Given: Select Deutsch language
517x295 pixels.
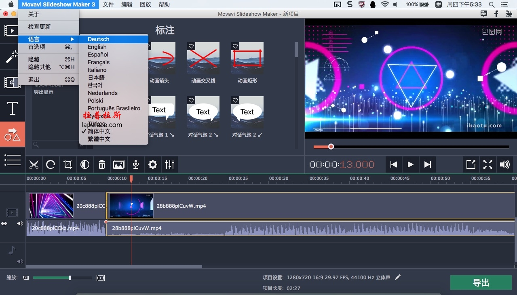Looking at the screenshot, I should pyautogui.click(x=114, y=39).
